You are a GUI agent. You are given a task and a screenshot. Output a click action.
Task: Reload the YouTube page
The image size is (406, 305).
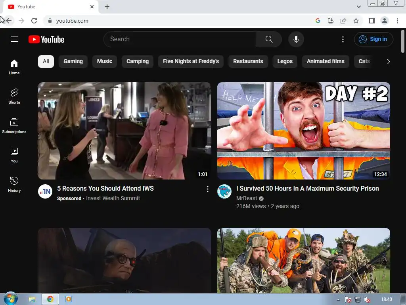click(x=34, y=21)
